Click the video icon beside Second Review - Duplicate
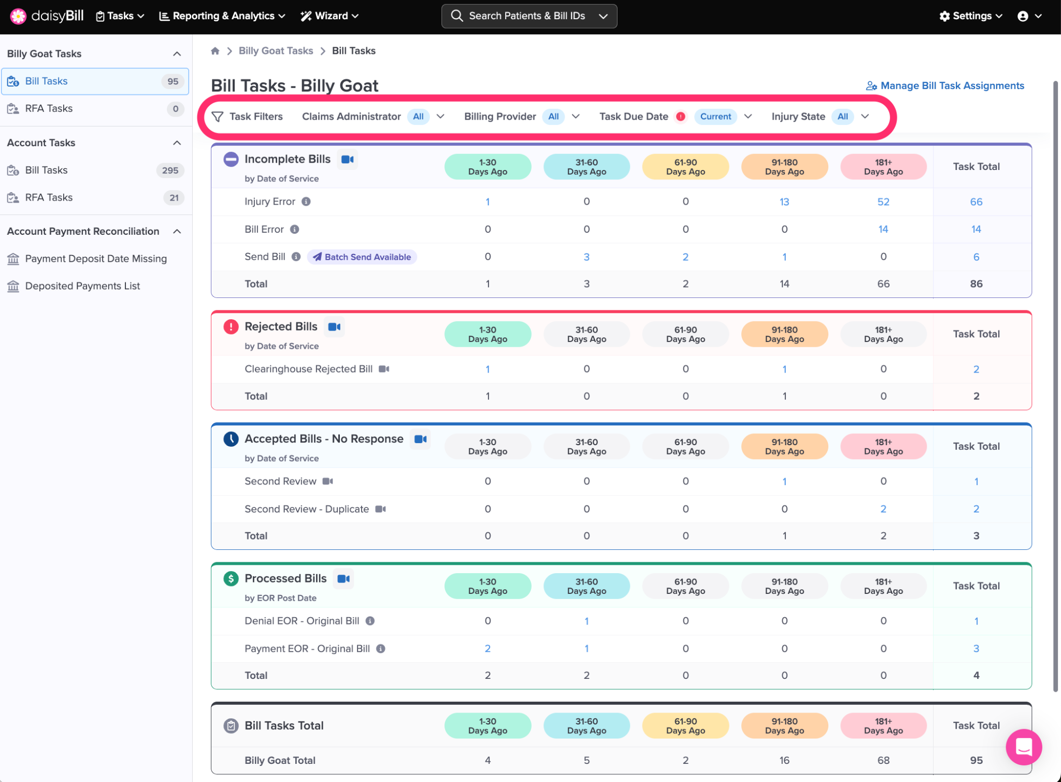 tap(381, 509)
